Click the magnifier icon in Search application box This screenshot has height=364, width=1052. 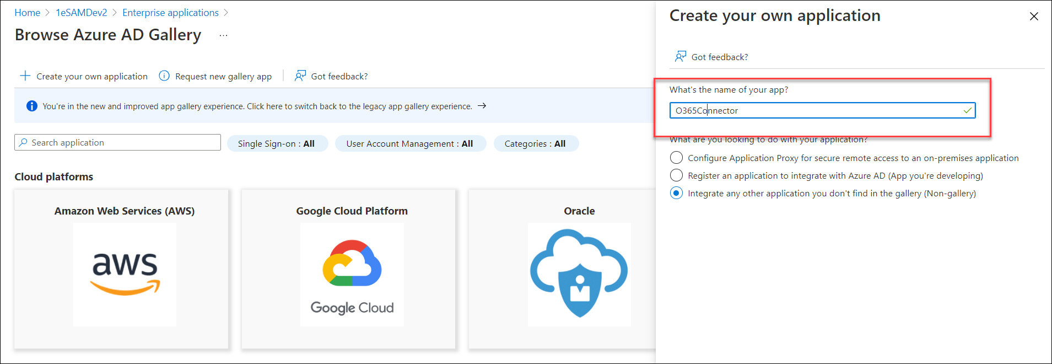[x=23, y=142]
